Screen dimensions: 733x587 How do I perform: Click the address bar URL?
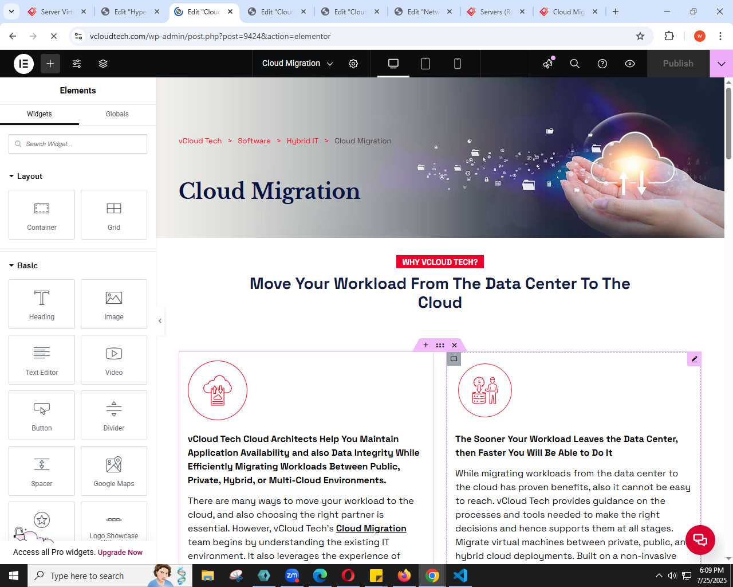click(210, 36)
